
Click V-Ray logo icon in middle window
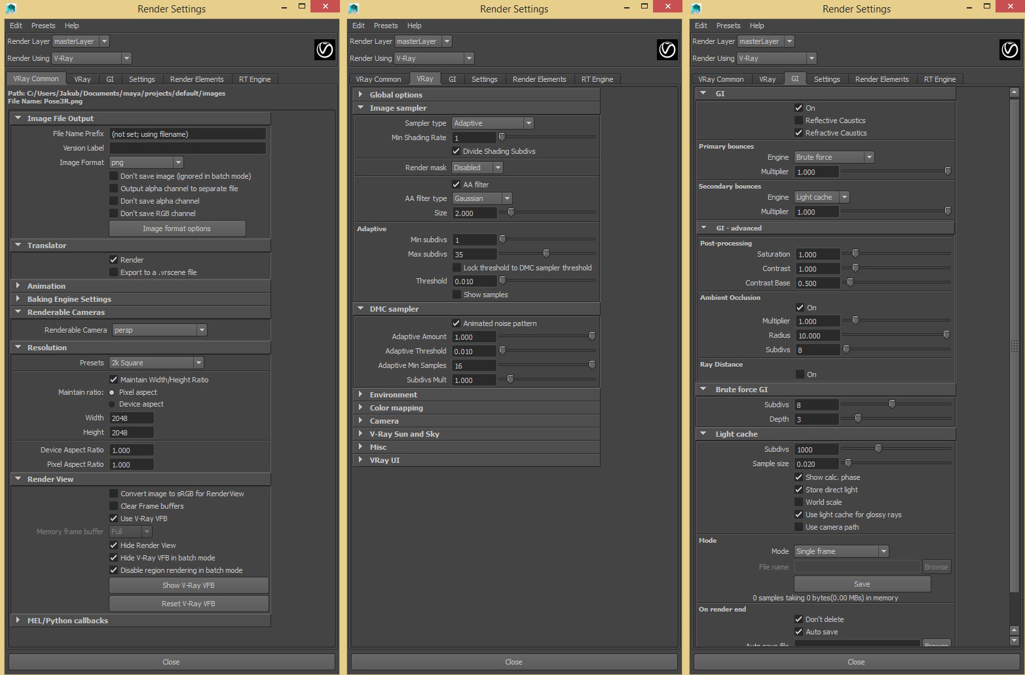pos(667,50)
